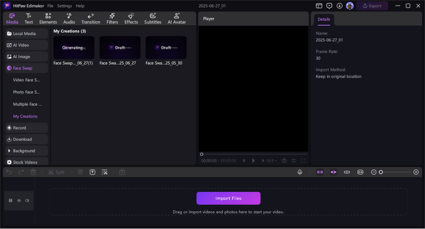Zoom in timeline with plus icon
This screenshot has width=425, height=229.
416,172
